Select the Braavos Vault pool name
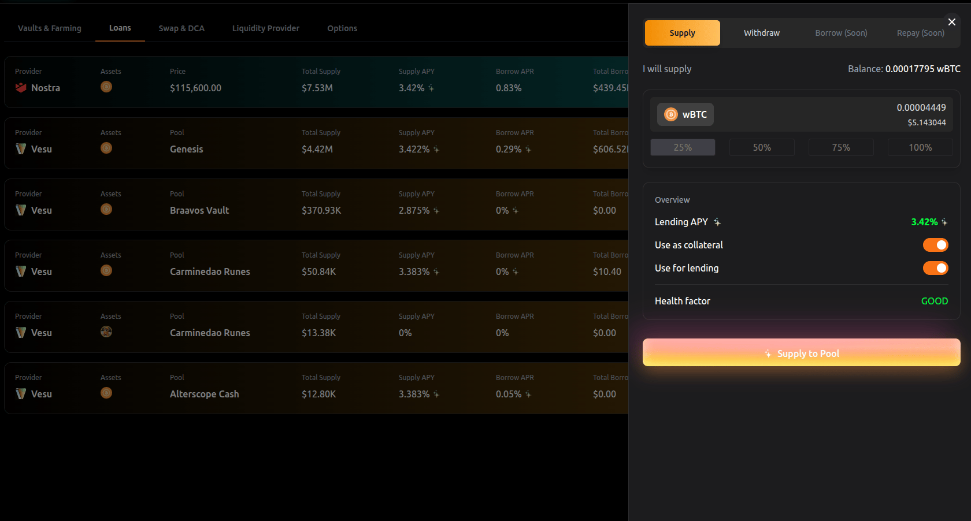Screen dimensions: 971x521 tap(199, 210)
